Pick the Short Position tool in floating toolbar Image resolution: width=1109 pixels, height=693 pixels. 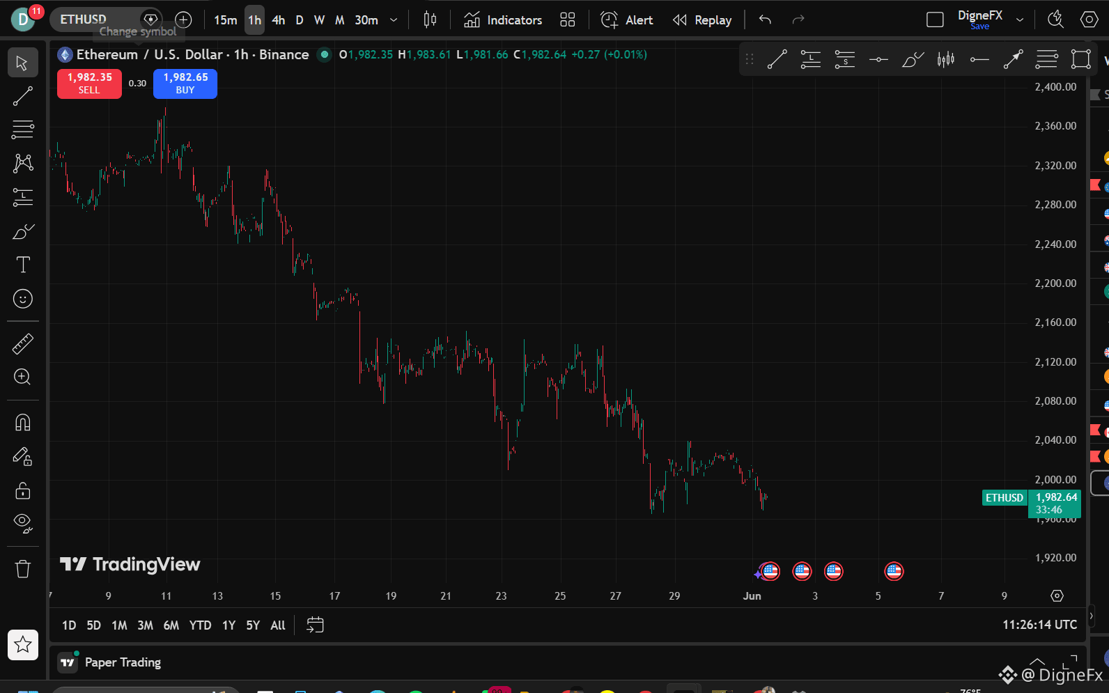pyautogui.click(x=844, y=60)
